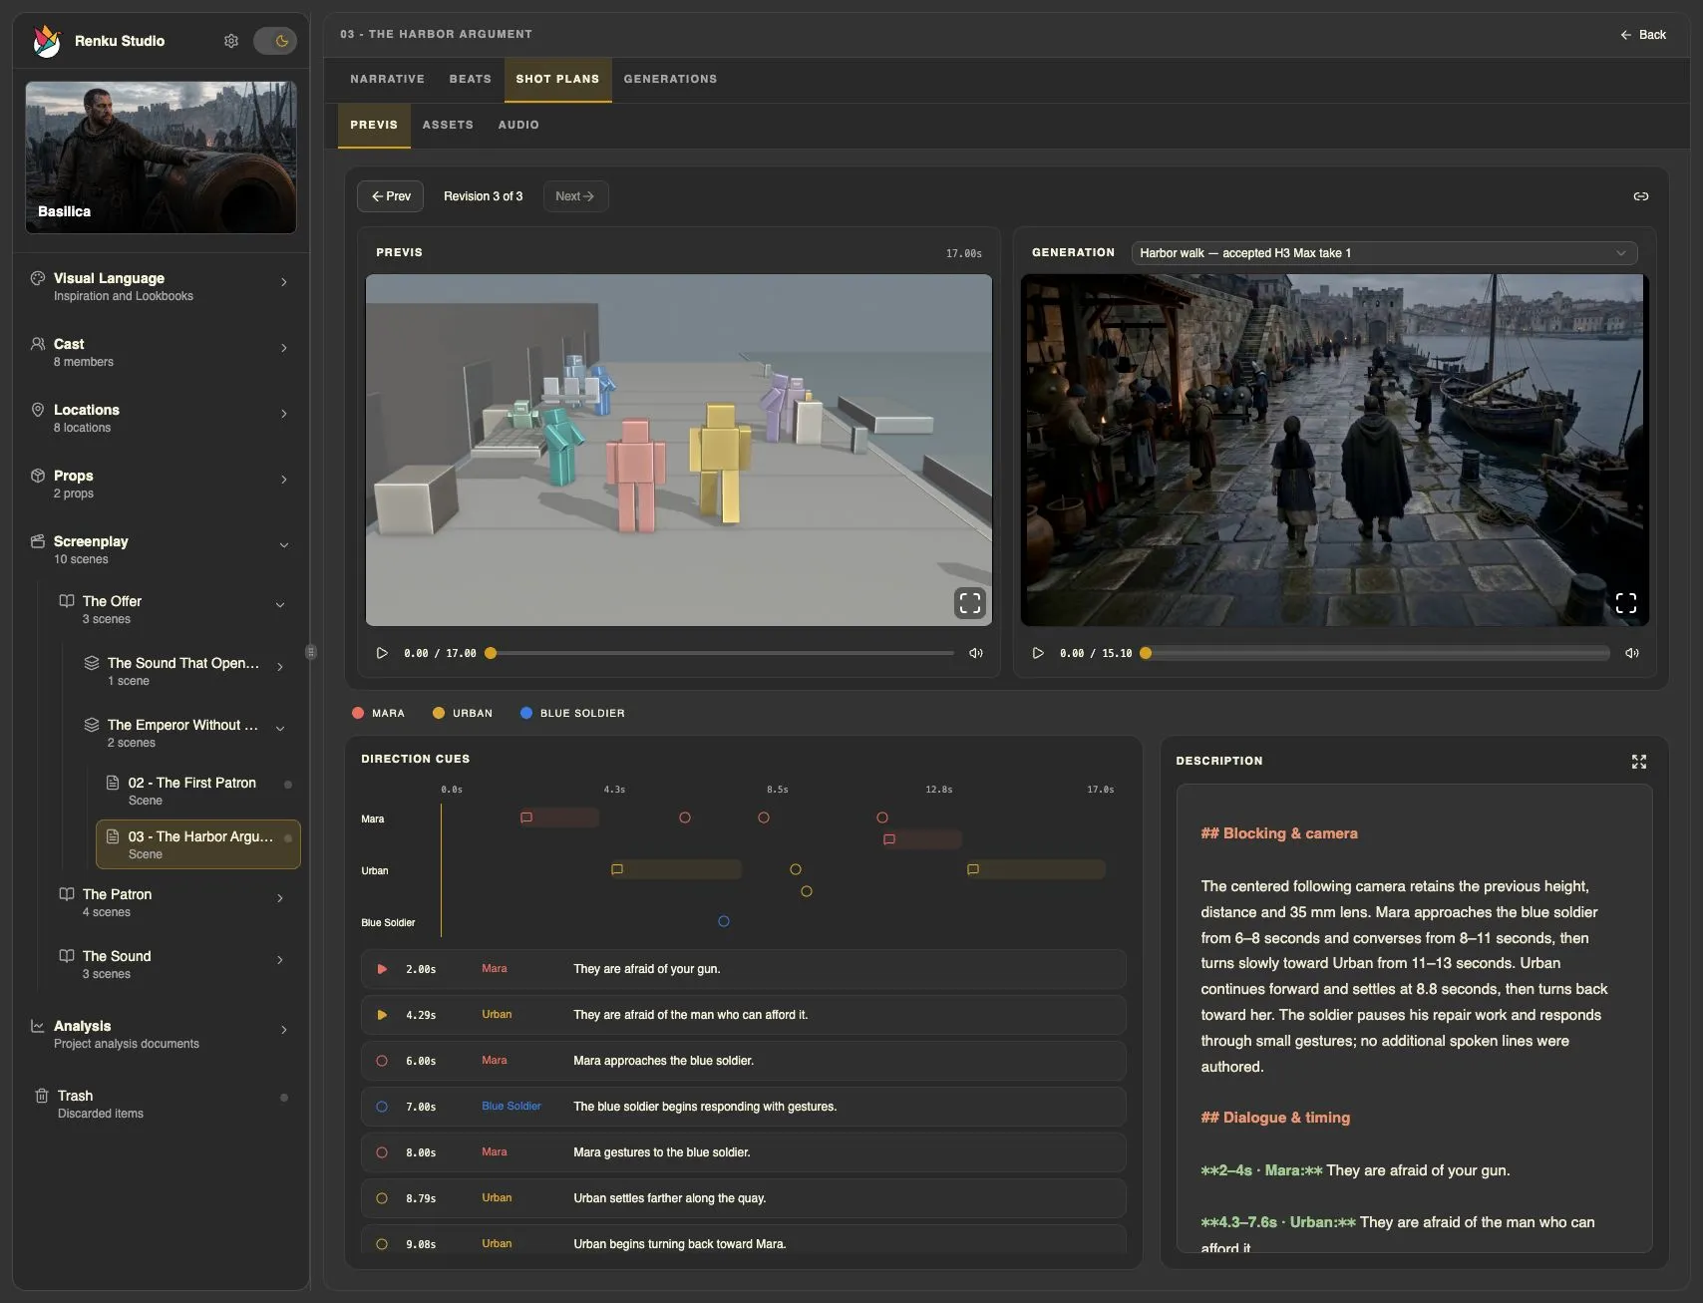Toggle the Blue Soldier character legend
Viewport: 1703px width, 1303px height.
click(x=572, y=713)
